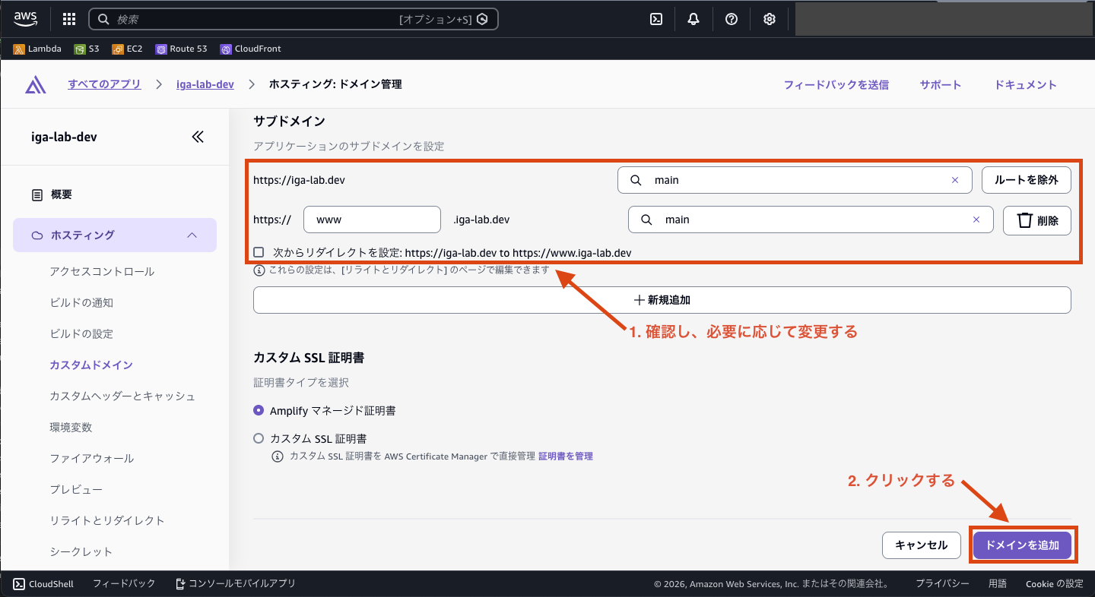The height and width of the screenshot is (597, 1095).
Task: Open the Route 53 bookmark shortcut
Action: pyautogui.click(x=181, y=49)
